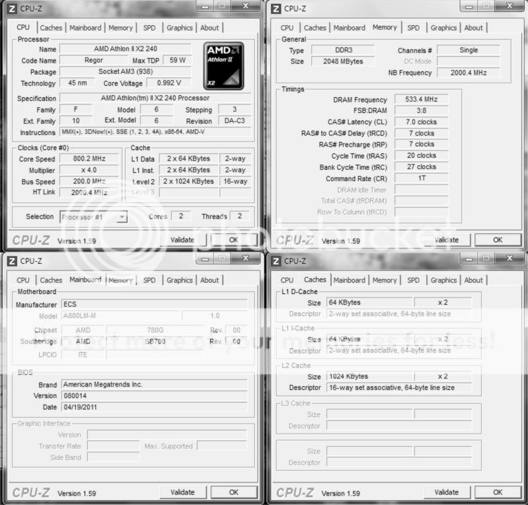Image resolution: width=528 pixels, height=505 pixels.
Task: Click the L2 descriptor 16-way set associative
Action: coord(399,388)
